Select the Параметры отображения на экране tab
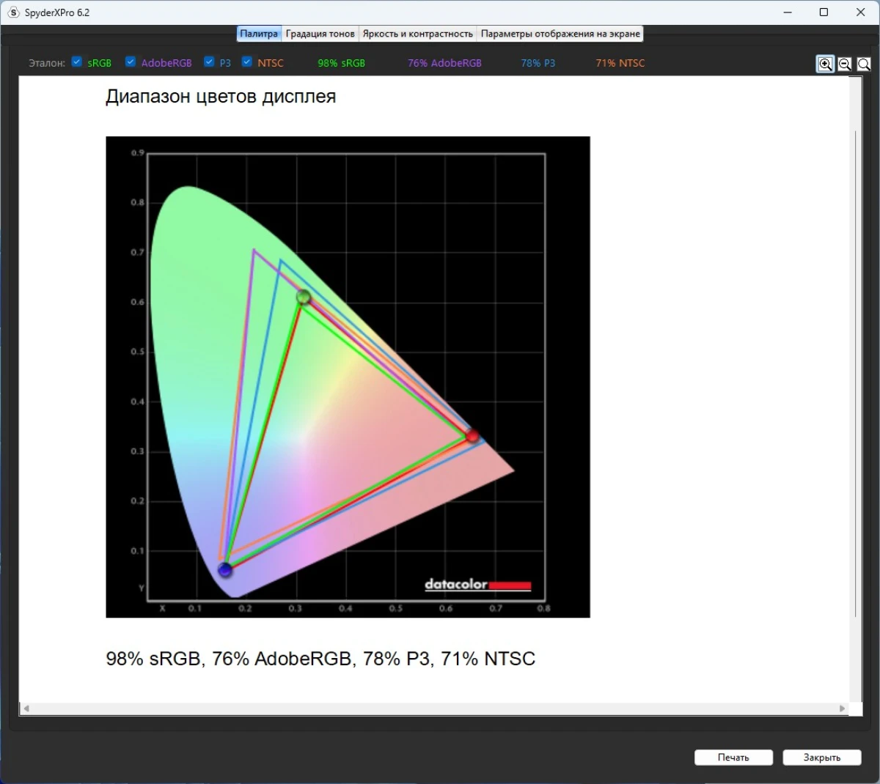Screen dimensions: 880x784 click(x=560, y=34)
